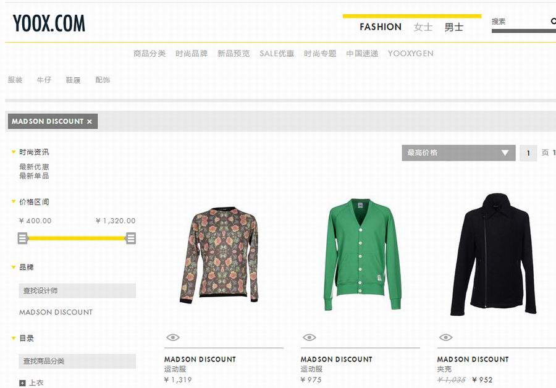Open the SALE优惠 menu
This screenshot has width=556, height=388.
tap(277, 54)
